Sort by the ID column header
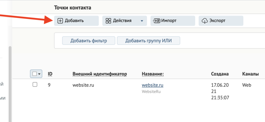The height and width of the screenshot is (122, 265). 50,74
